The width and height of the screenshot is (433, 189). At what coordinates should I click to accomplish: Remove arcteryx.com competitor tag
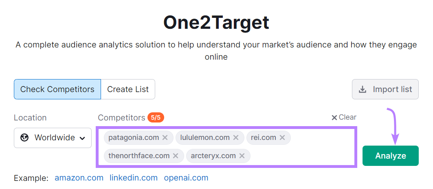(x=242, y=156)
